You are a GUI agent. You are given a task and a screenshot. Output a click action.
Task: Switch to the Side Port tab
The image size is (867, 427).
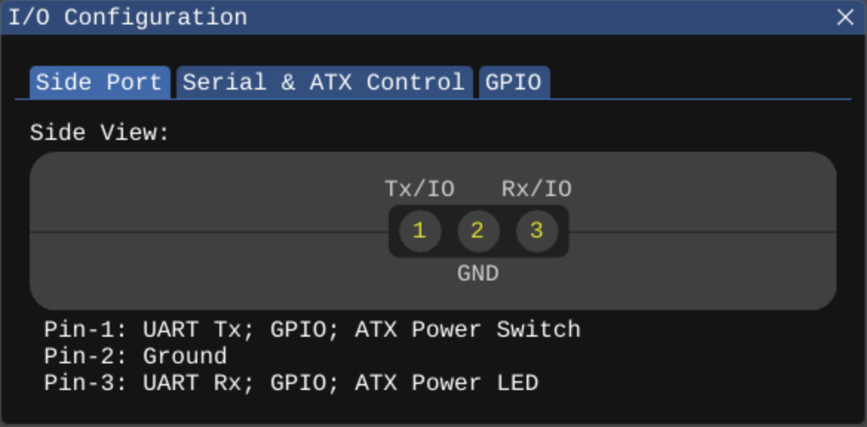click(x=99, y=82)
